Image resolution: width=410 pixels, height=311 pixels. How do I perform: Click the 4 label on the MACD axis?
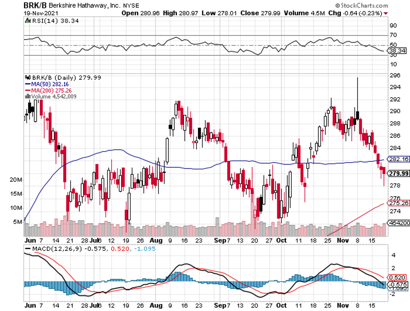tap(394, 255)
